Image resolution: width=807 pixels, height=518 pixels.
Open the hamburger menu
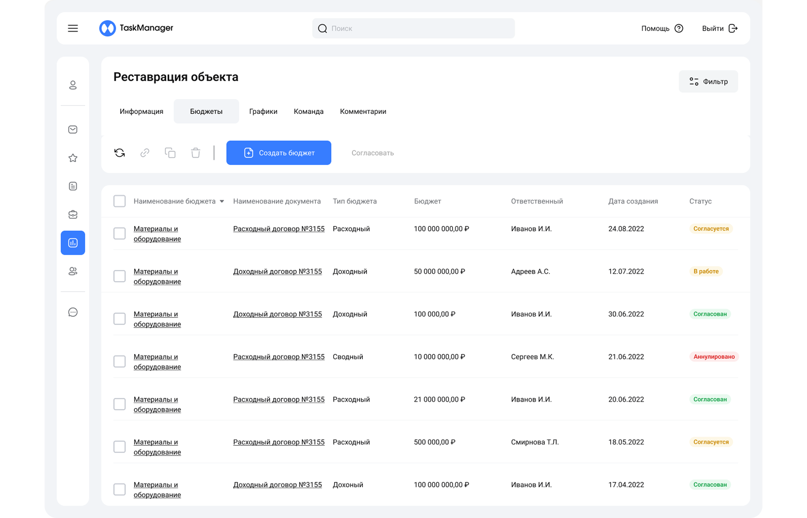coord(73,28)
